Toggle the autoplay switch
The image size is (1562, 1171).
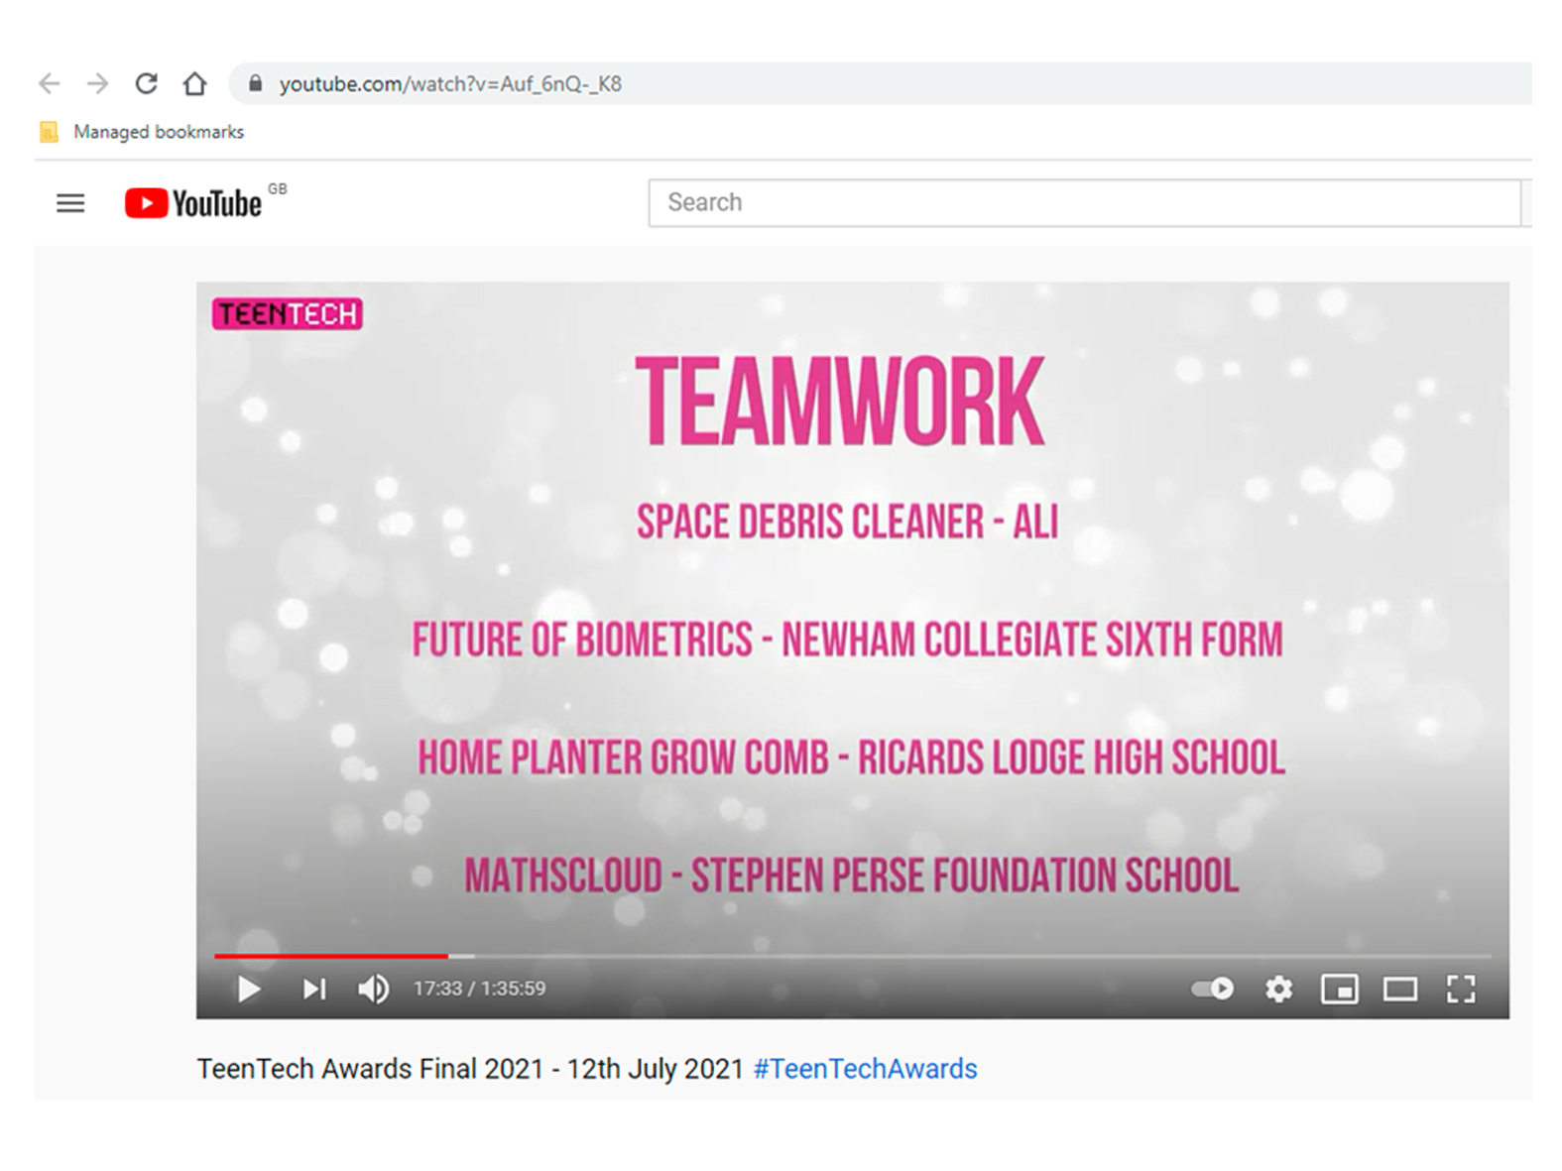pos(1213,989)
